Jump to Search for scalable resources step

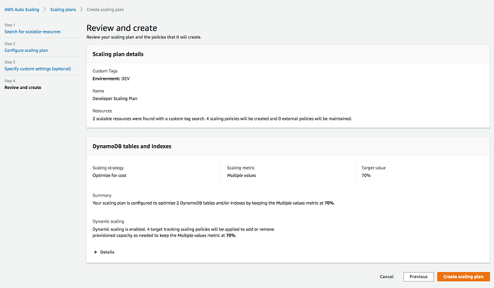(x=32, y=32)
